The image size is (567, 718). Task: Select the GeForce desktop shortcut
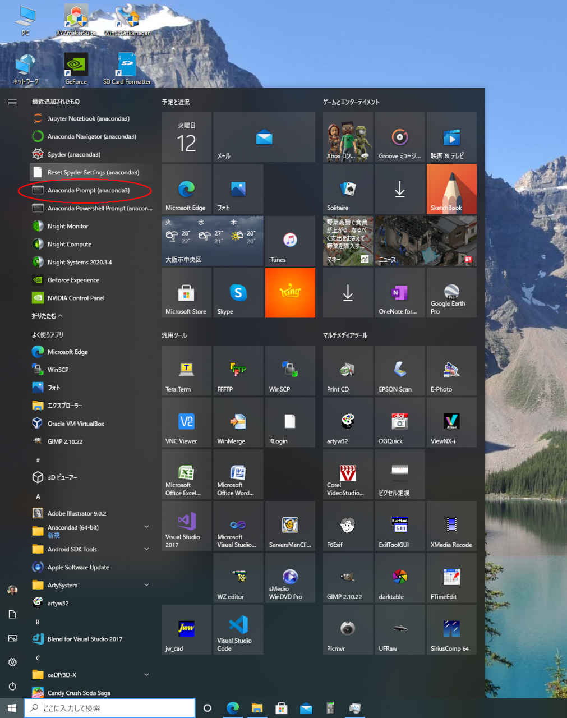(x=76, y=68)
